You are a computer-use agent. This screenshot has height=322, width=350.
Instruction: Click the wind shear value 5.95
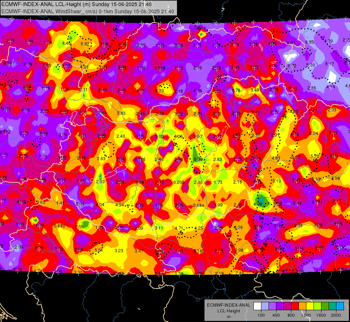pyautogui.click(x=278, y=226)
